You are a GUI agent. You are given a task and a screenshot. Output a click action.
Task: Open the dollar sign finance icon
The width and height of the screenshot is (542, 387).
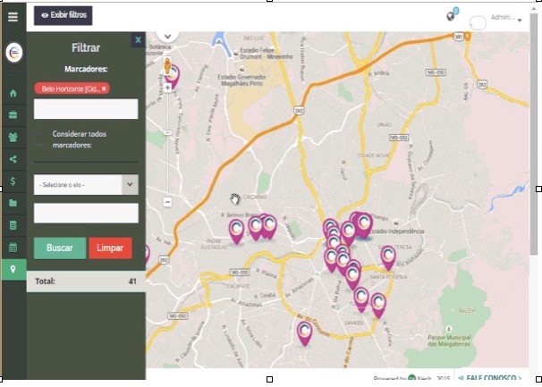click(13, 181)
